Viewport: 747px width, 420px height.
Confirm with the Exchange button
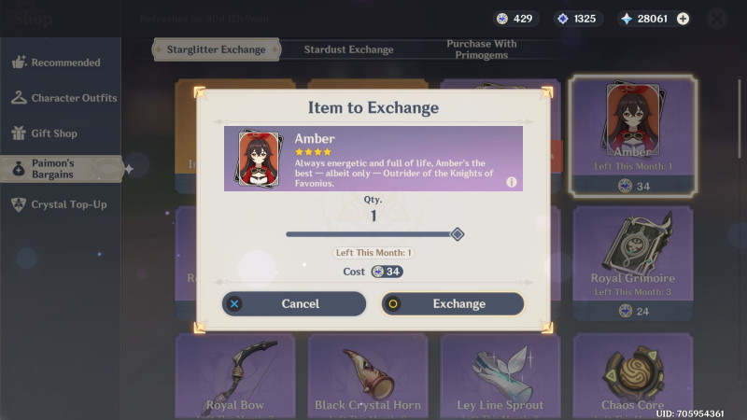click(453, 304)
